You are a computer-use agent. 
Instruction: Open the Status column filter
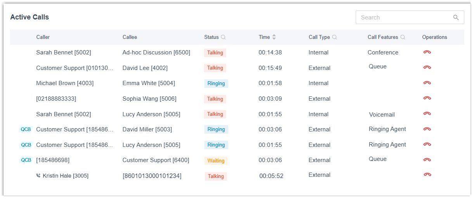pyautogui.click(x=223, y=37)
